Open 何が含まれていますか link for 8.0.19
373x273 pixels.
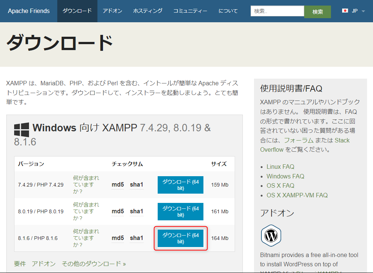(x=86, y=211)
